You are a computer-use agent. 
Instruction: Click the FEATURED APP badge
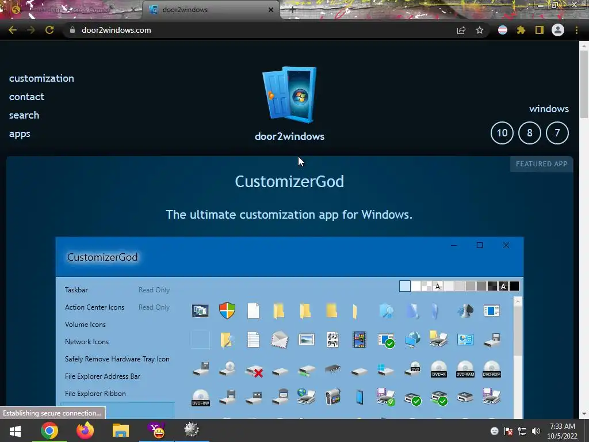coord(541,164)
